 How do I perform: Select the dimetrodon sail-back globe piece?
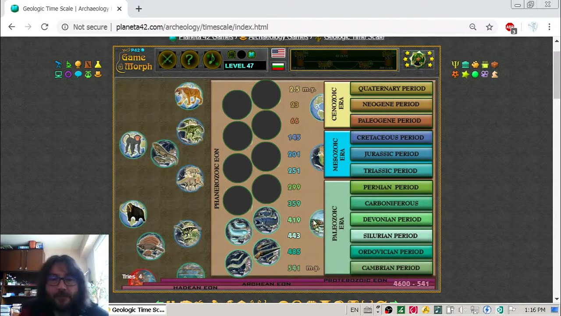[x=150, y=246]
